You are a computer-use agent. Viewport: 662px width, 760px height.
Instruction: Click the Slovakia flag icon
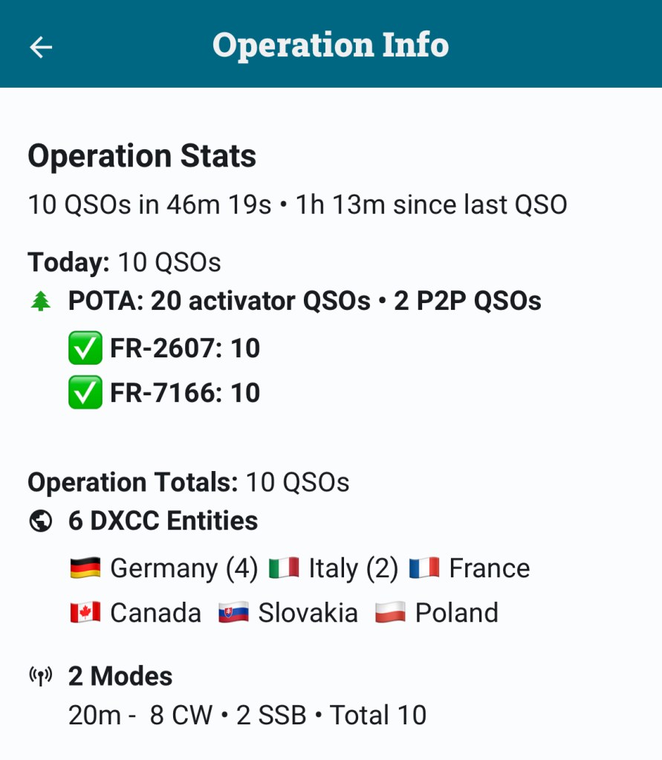(233, 613)
